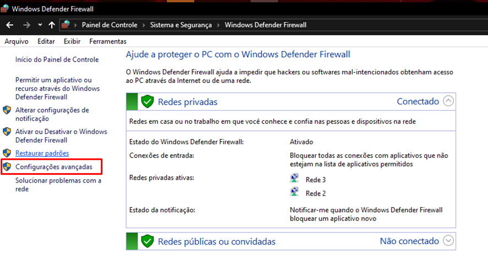This screenshot has height=277, width=488.
Task: Click Conectado status text
Action: (417, 101)
